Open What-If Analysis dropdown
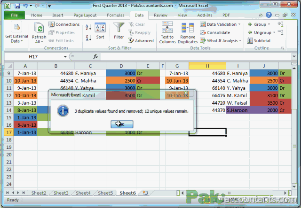The width and height of the screenshot is (301, 208). tap(240, 41)
